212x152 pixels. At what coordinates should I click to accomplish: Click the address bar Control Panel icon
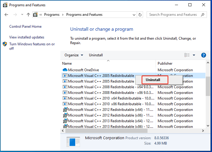point(36,15)
